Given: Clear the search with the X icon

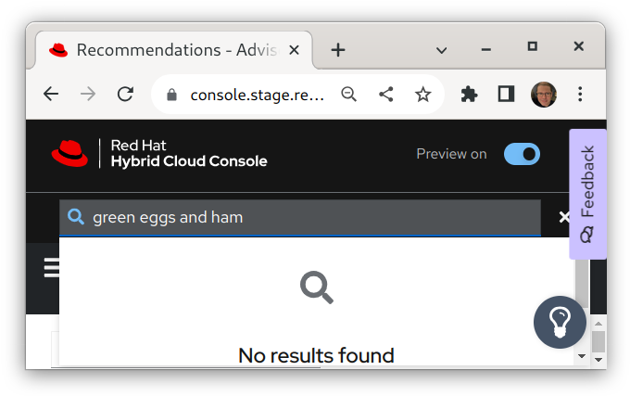Looking at the screenshot, I should 564,217.
